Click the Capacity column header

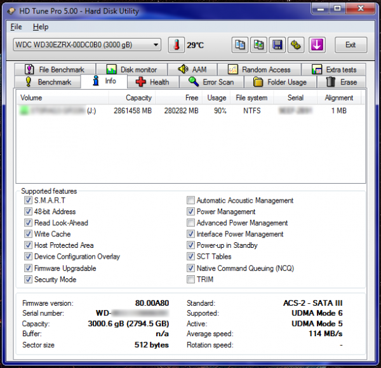(x=132, y=98)
